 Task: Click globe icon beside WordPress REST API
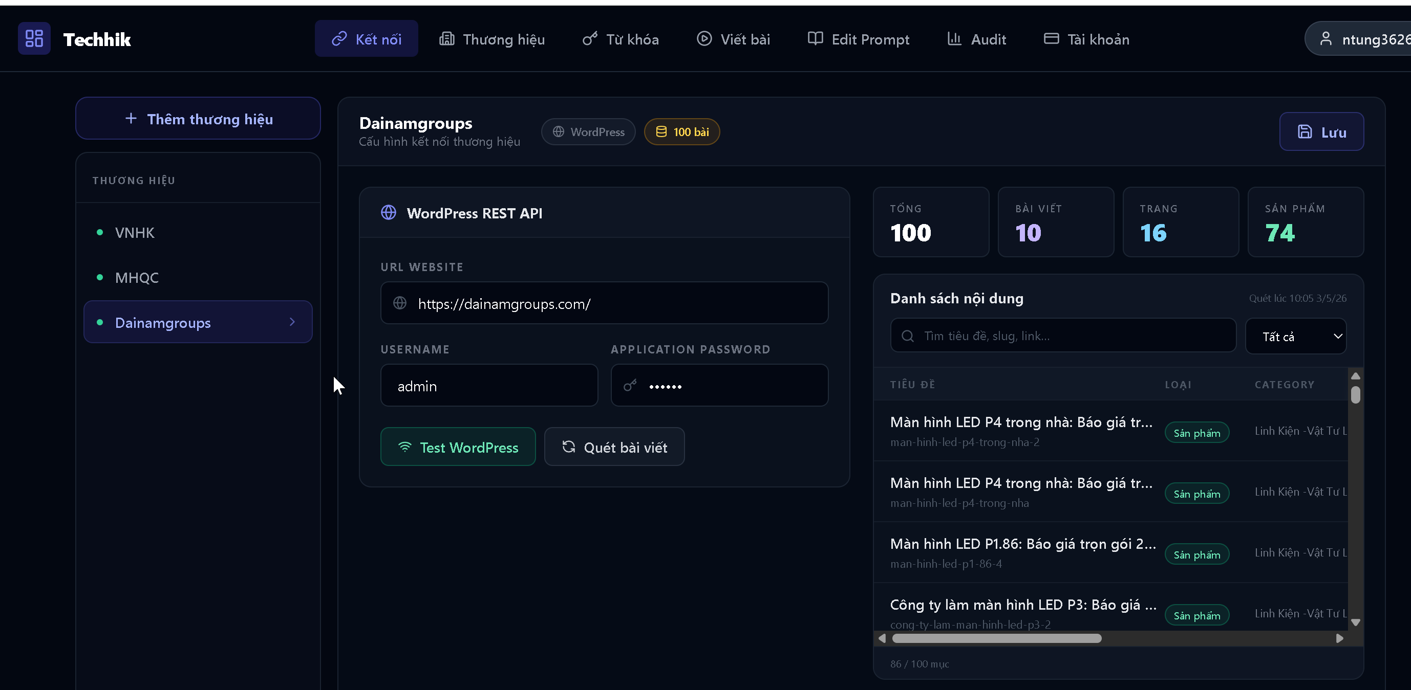389,213
